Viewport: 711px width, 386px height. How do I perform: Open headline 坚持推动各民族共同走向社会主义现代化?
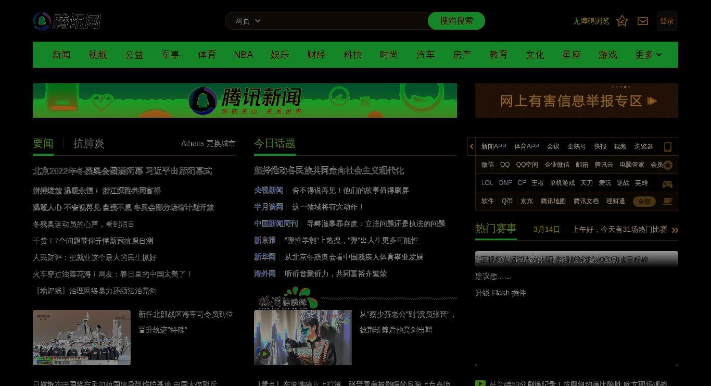click(329, 171)
